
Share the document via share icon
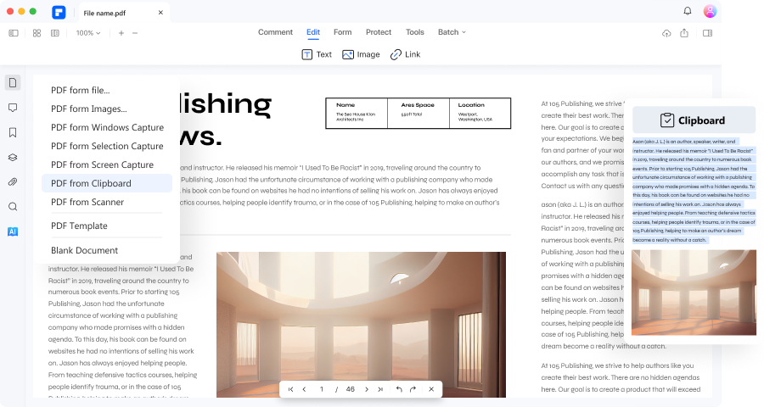pos(684,33)
